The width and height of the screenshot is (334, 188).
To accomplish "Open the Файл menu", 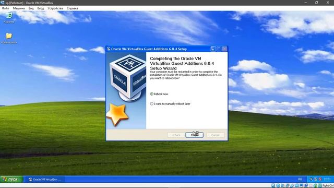I will click(6, 8).
